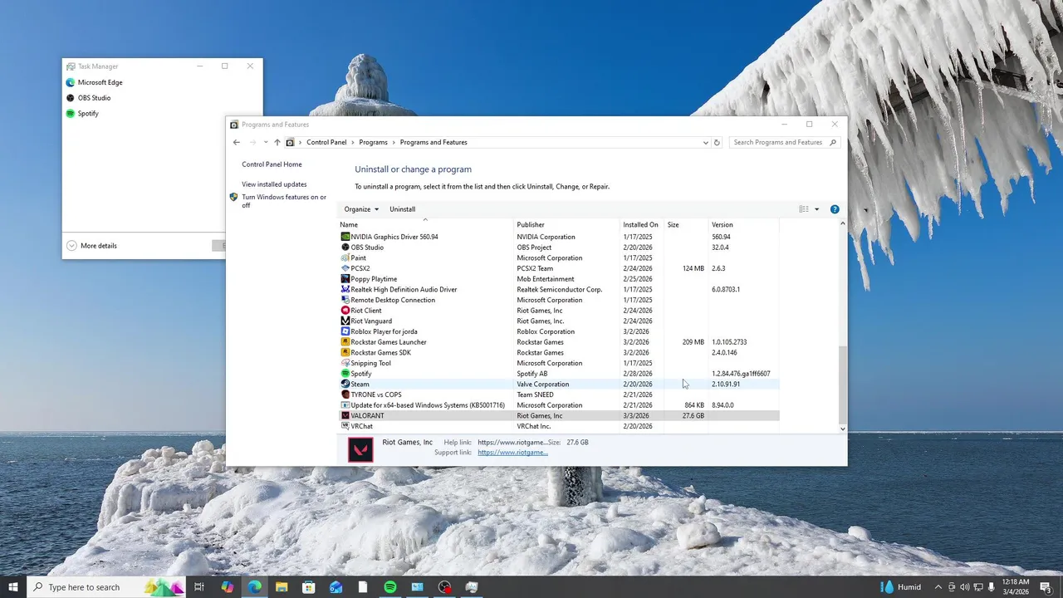Click the OBS Studio icon in Task Manager
1063x598 pixels.
coord(71,98)
